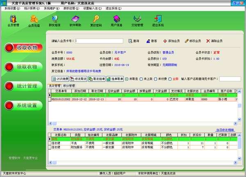Open the 统计报表 menu
This screenshot has width=246, height=177.
click(x=31, y=8)
